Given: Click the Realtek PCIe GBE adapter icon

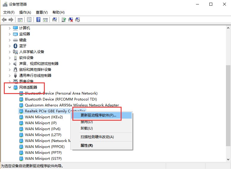Looking at the screenshot, I should (21, 111).
